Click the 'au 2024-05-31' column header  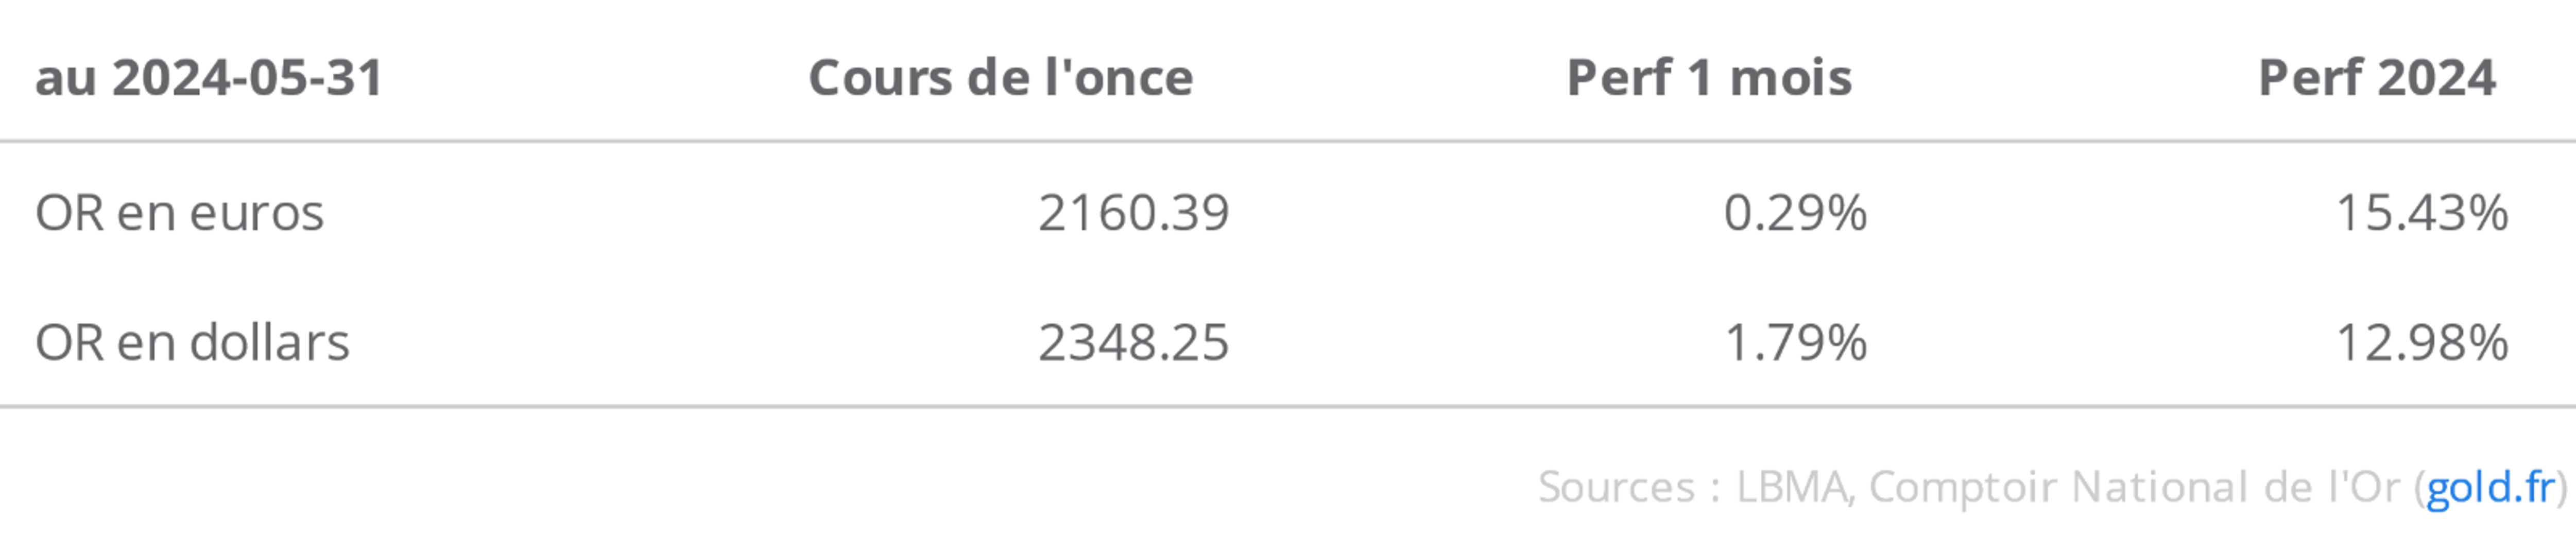[x=209, y=78]
